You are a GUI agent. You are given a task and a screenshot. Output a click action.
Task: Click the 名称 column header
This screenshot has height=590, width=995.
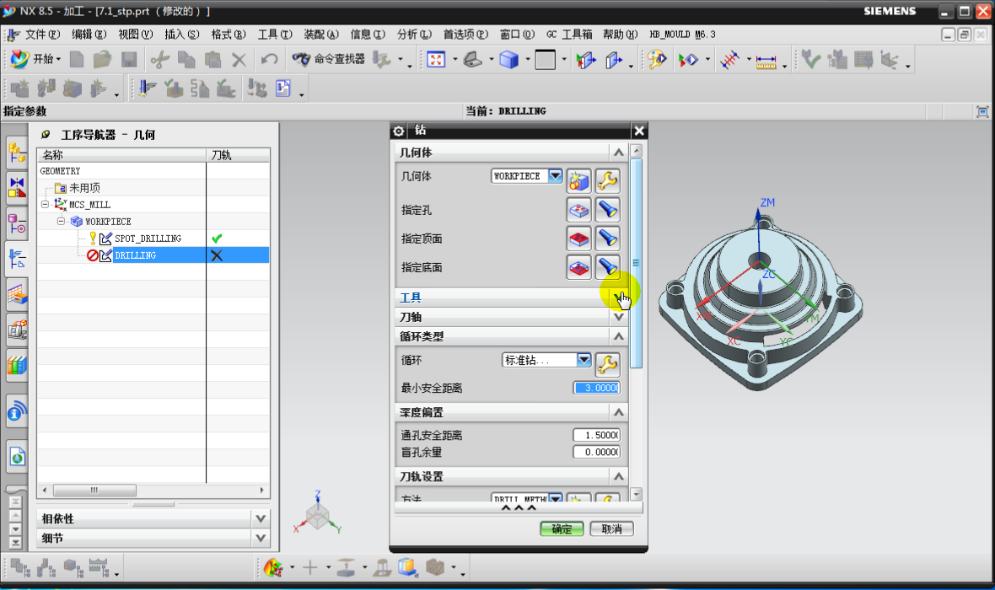121,155
